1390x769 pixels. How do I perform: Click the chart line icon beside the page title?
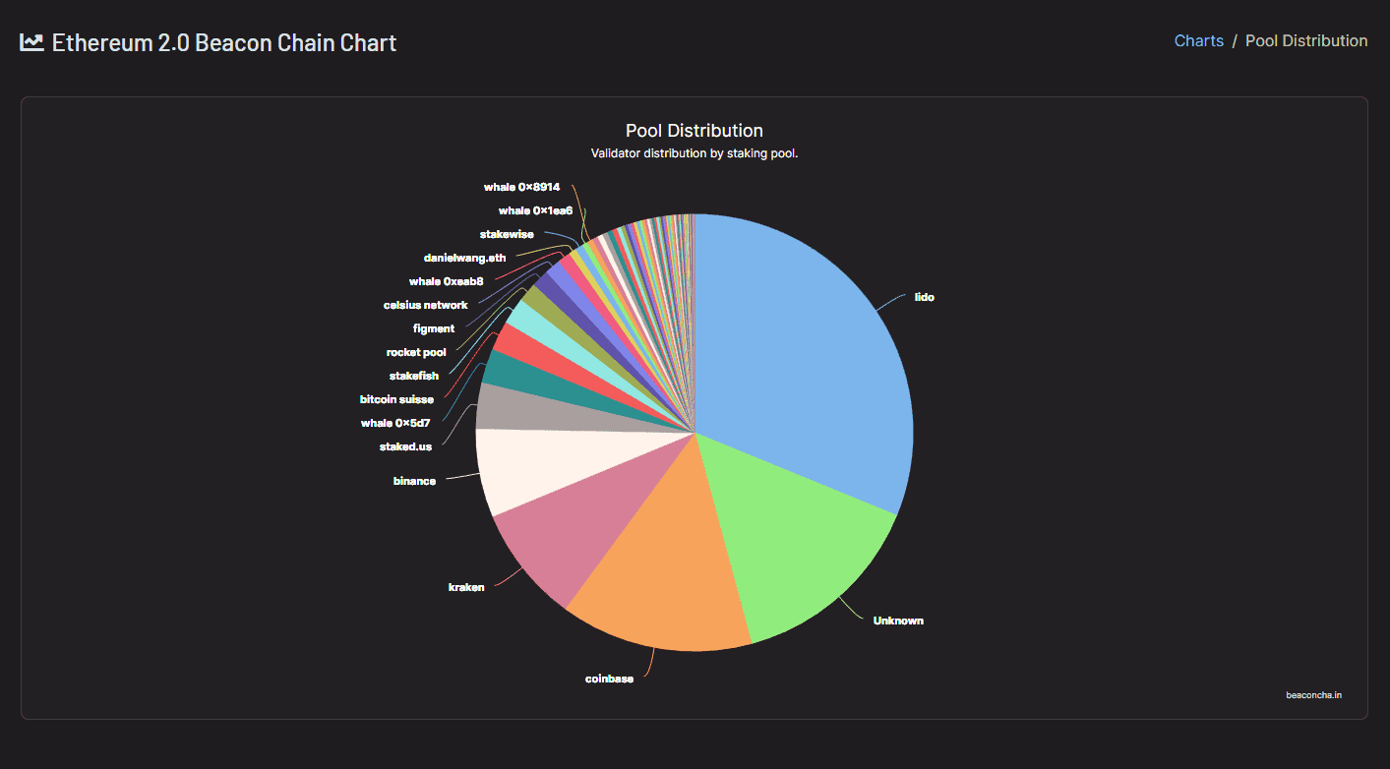tap(31, 42)
